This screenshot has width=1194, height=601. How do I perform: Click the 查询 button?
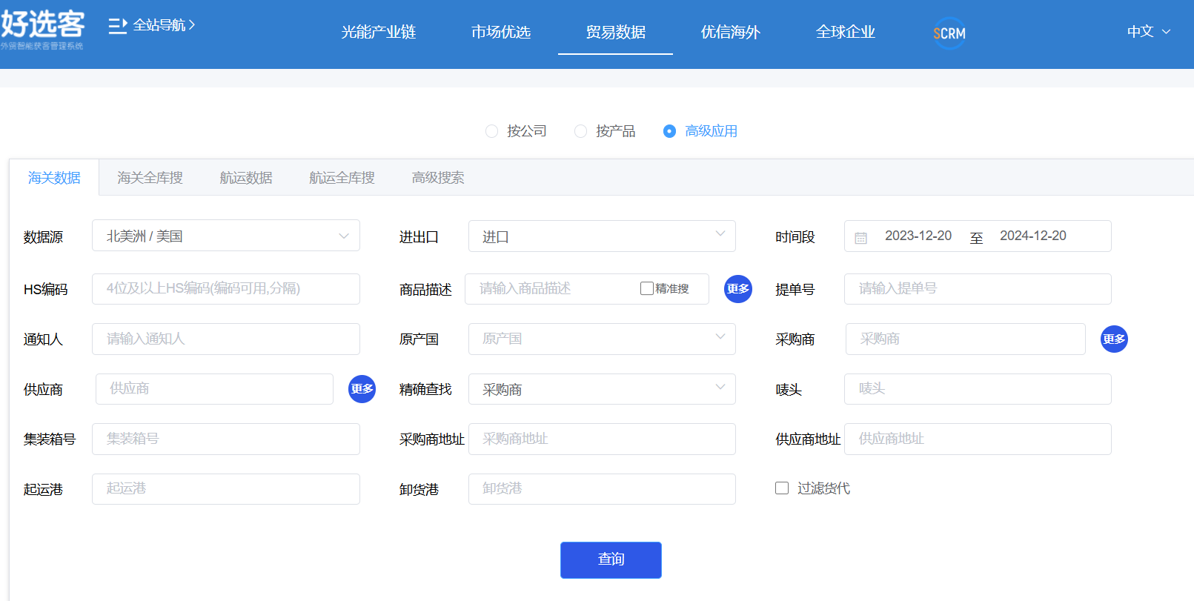(x=611, y=560)
